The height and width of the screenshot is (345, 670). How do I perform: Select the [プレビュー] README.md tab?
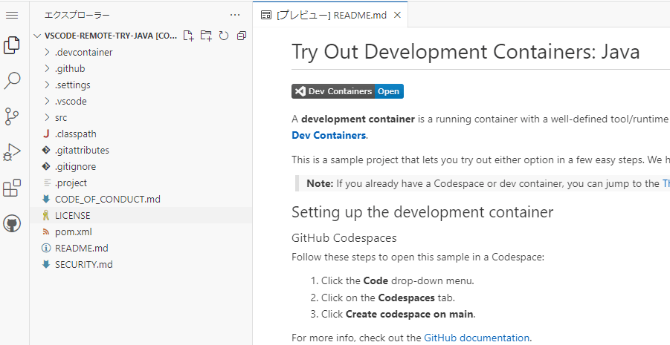pyautogui.click(x=330, y=16)
